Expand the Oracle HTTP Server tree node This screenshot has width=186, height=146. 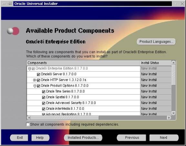pyautogui.click(x=35, y=80)
